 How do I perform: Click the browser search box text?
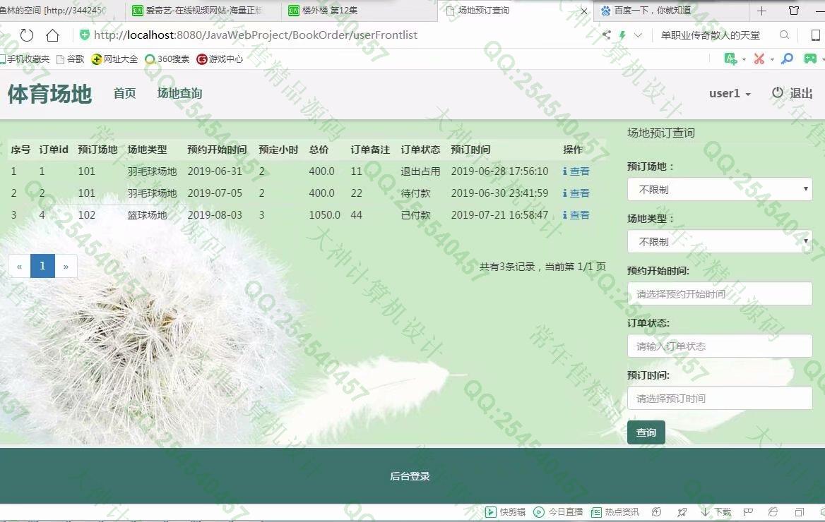711,35
